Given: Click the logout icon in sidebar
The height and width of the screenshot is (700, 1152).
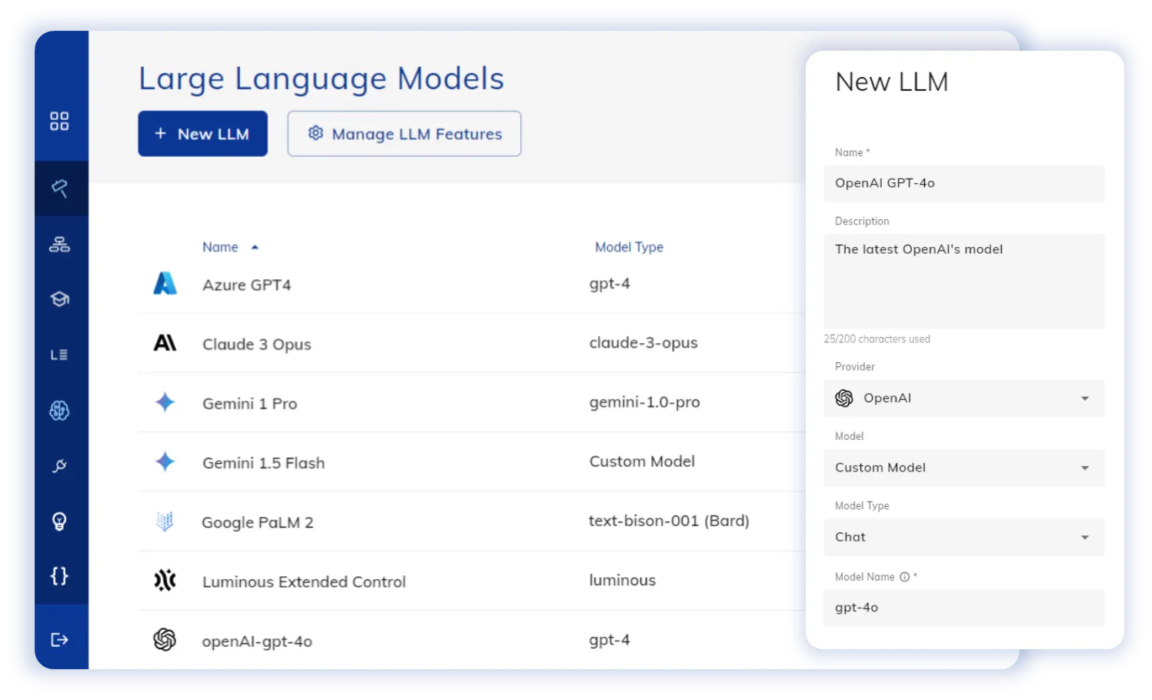Looking at the screenshot, I should (x=59, y=639).
